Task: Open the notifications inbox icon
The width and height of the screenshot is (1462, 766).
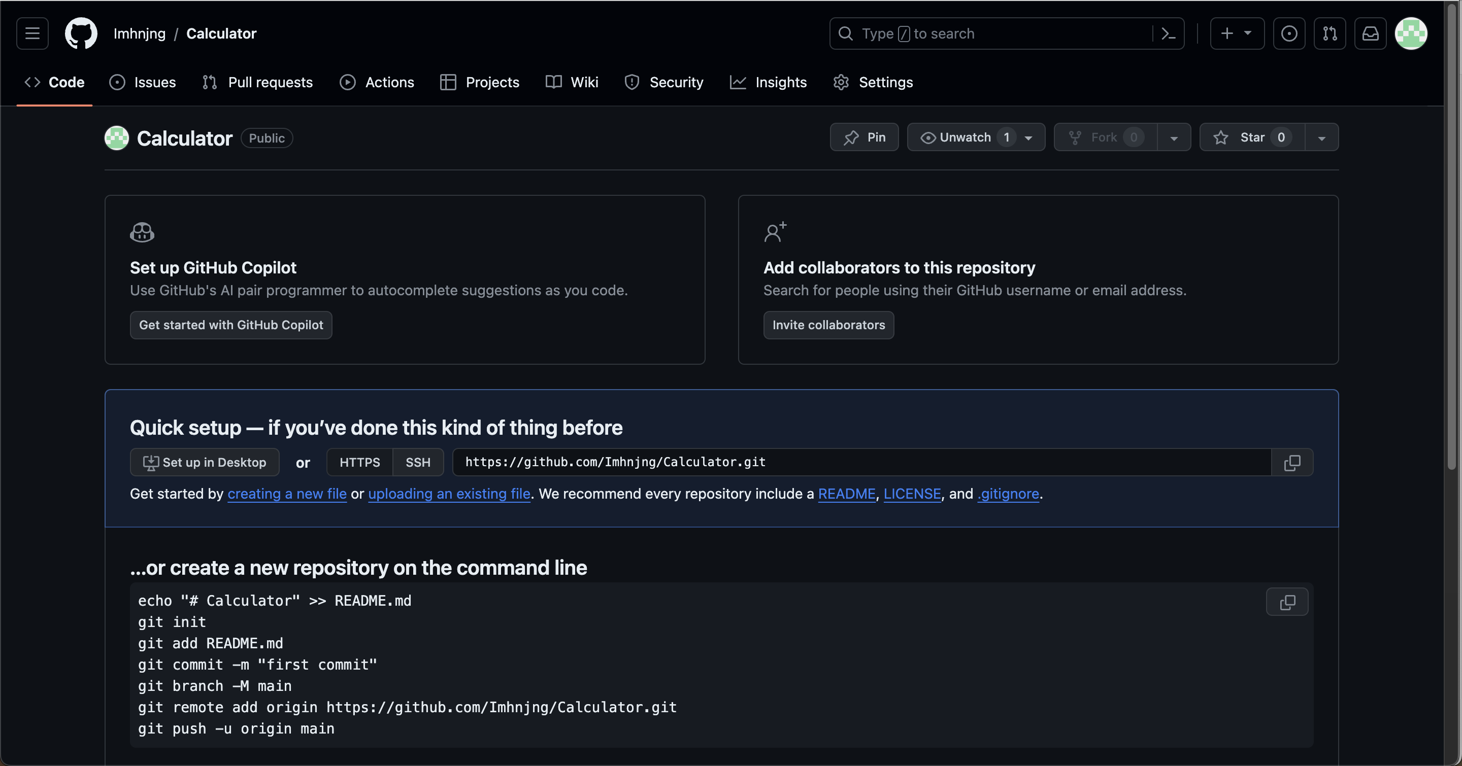Action: [x=1371, y=33]
